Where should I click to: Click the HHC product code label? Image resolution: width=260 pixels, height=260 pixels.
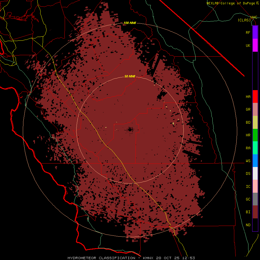coord(254,17)
